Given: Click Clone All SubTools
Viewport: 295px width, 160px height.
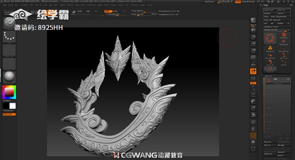Looking at the screenshot, I should click(x=276, y=20).
